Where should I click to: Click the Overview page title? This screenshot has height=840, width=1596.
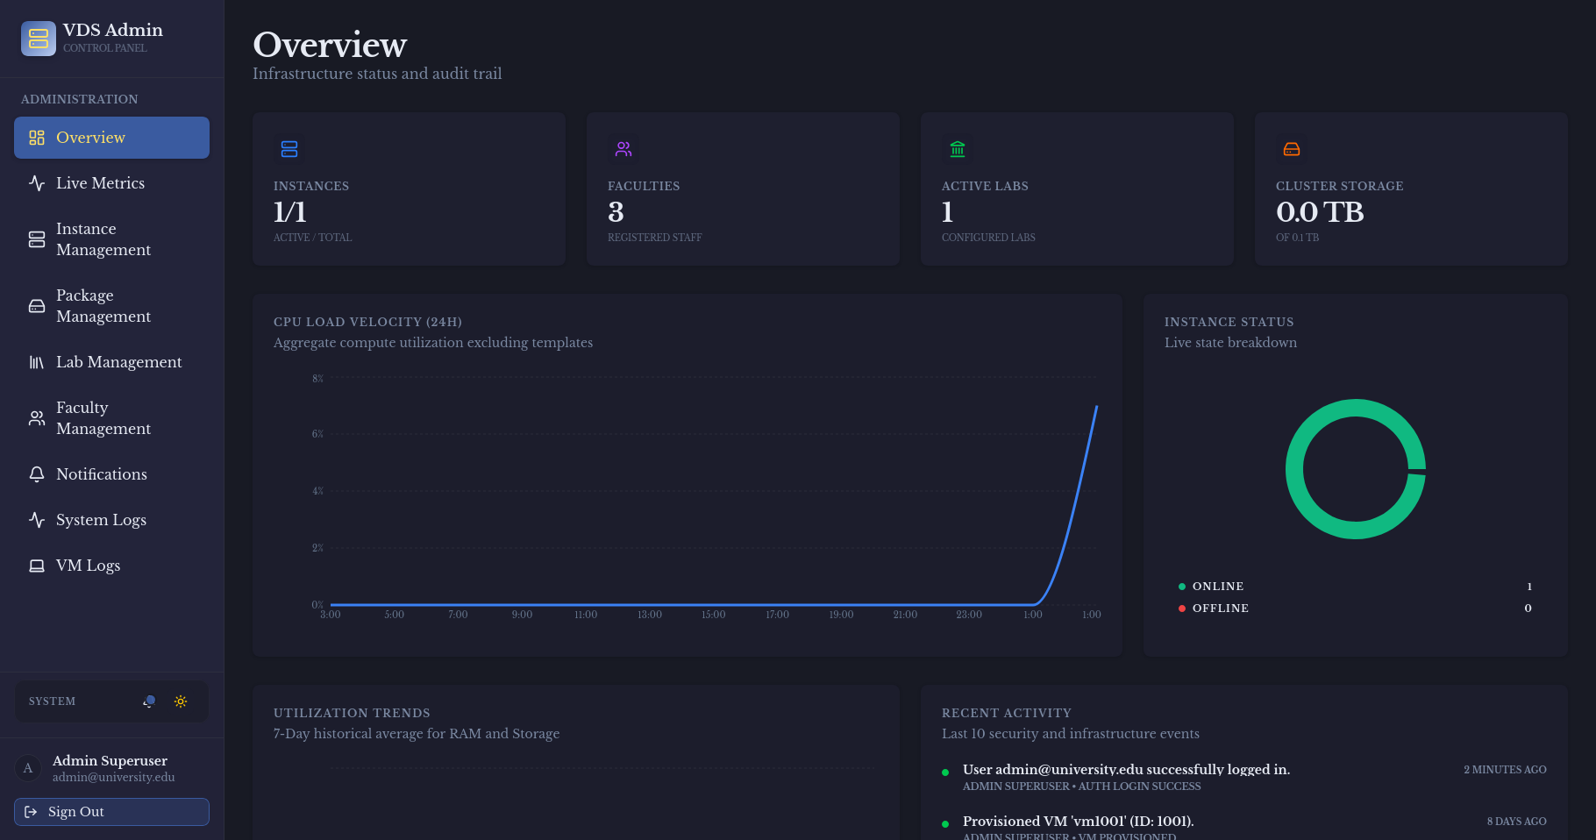click(330, 45)
